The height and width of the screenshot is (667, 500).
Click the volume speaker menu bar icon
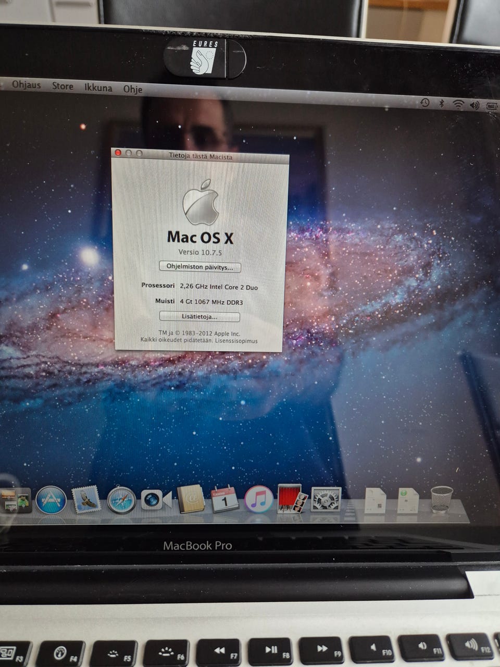474,105
